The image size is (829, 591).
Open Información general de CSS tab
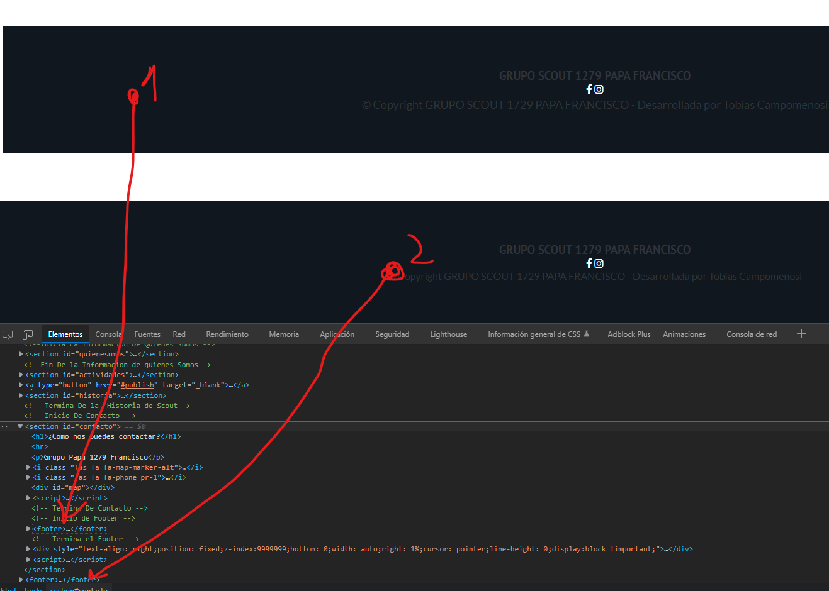click(539, 334)
